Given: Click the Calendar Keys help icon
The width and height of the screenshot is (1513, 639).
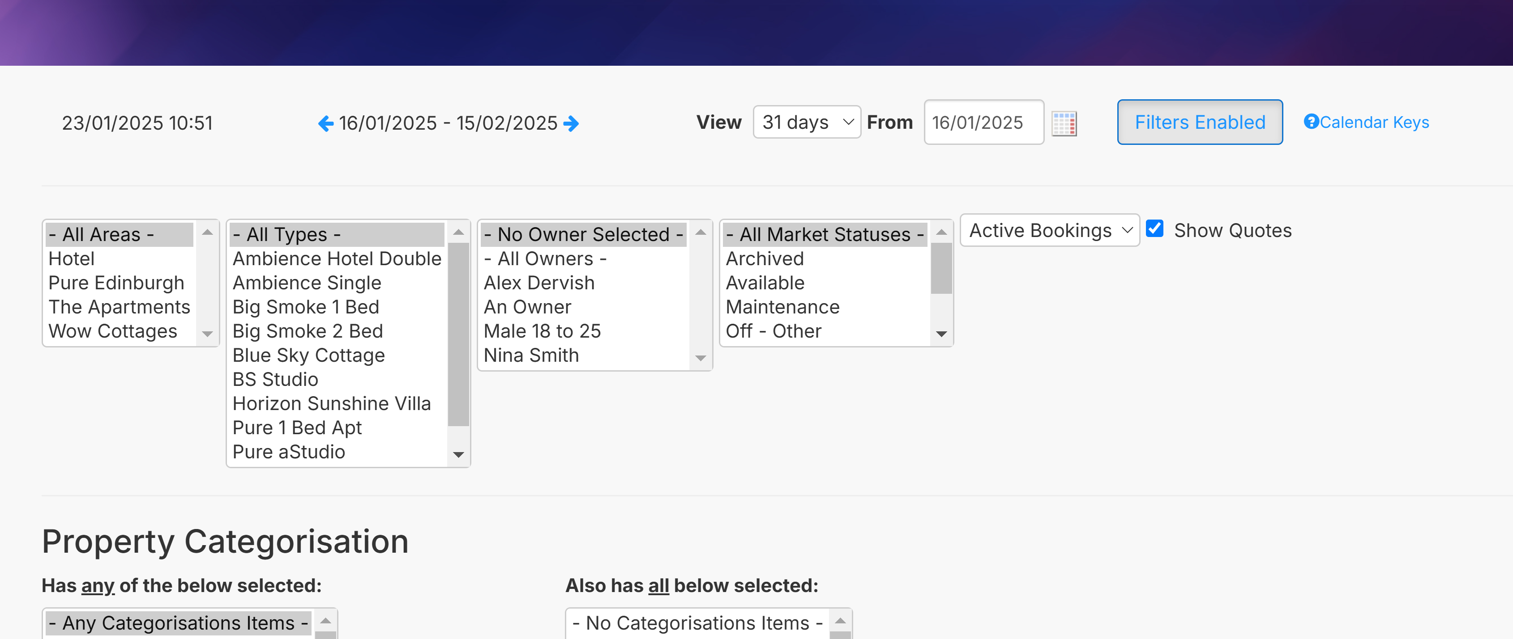Looking at the screenshot, I should click(1311, 122).
